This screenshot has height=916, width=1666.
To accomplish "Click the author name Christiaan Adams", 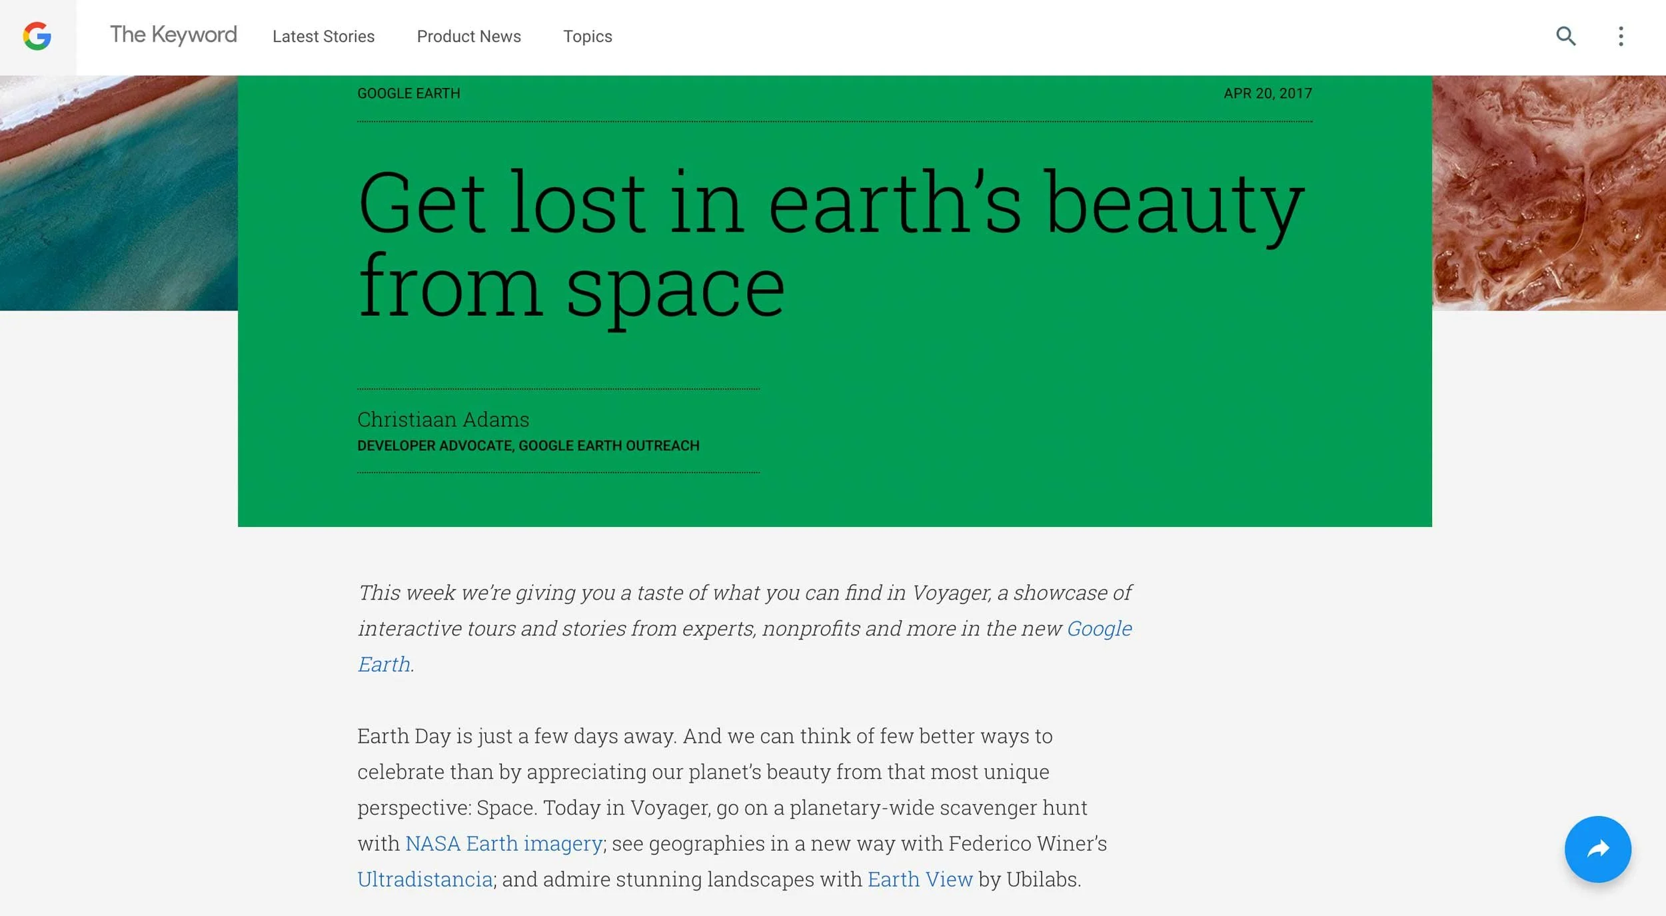I will coord(443,420).
